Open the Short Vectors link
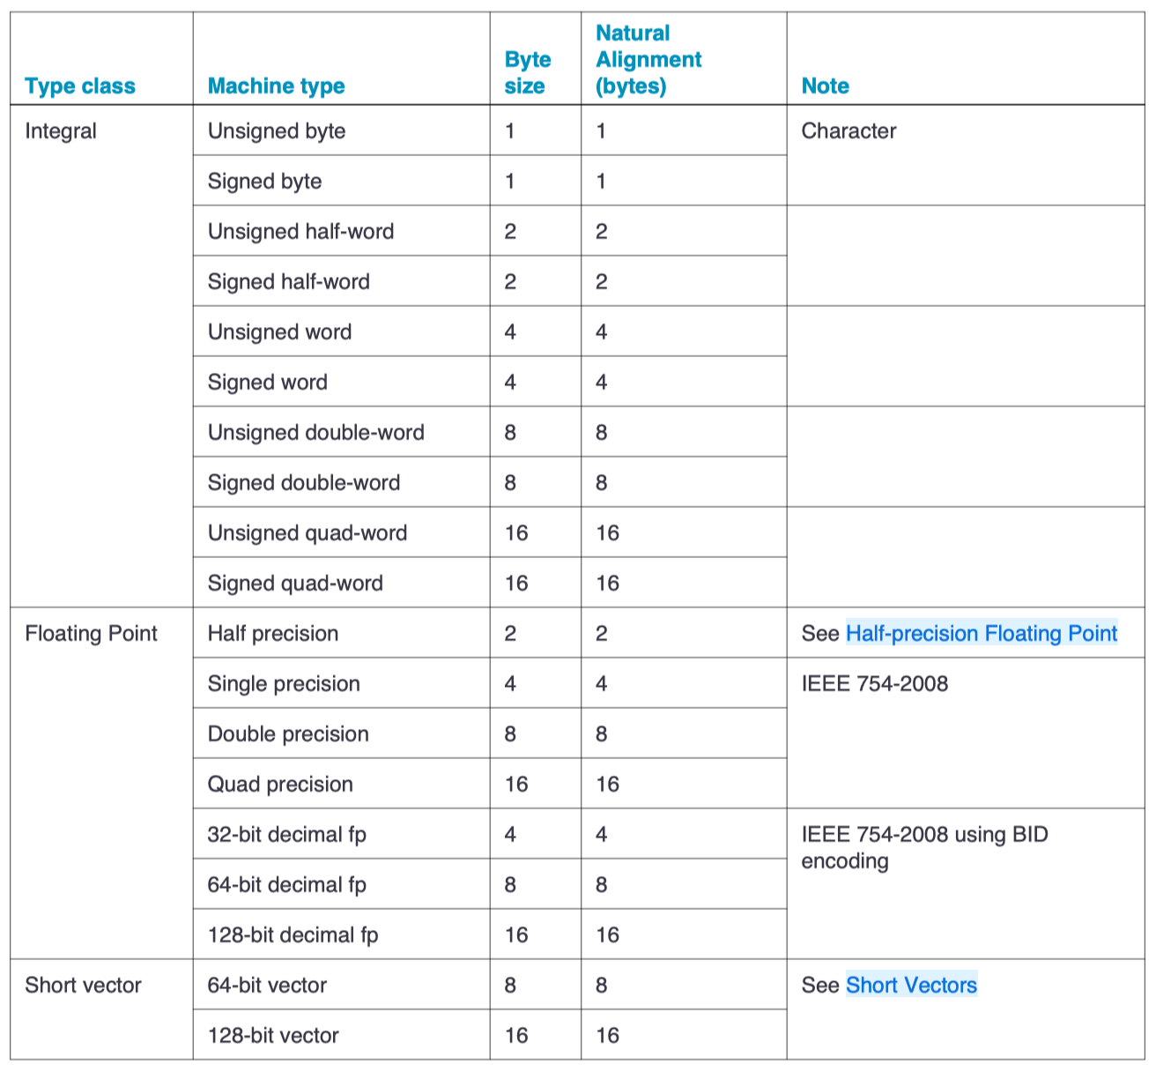1156x1072 pixels. (911, 985)
